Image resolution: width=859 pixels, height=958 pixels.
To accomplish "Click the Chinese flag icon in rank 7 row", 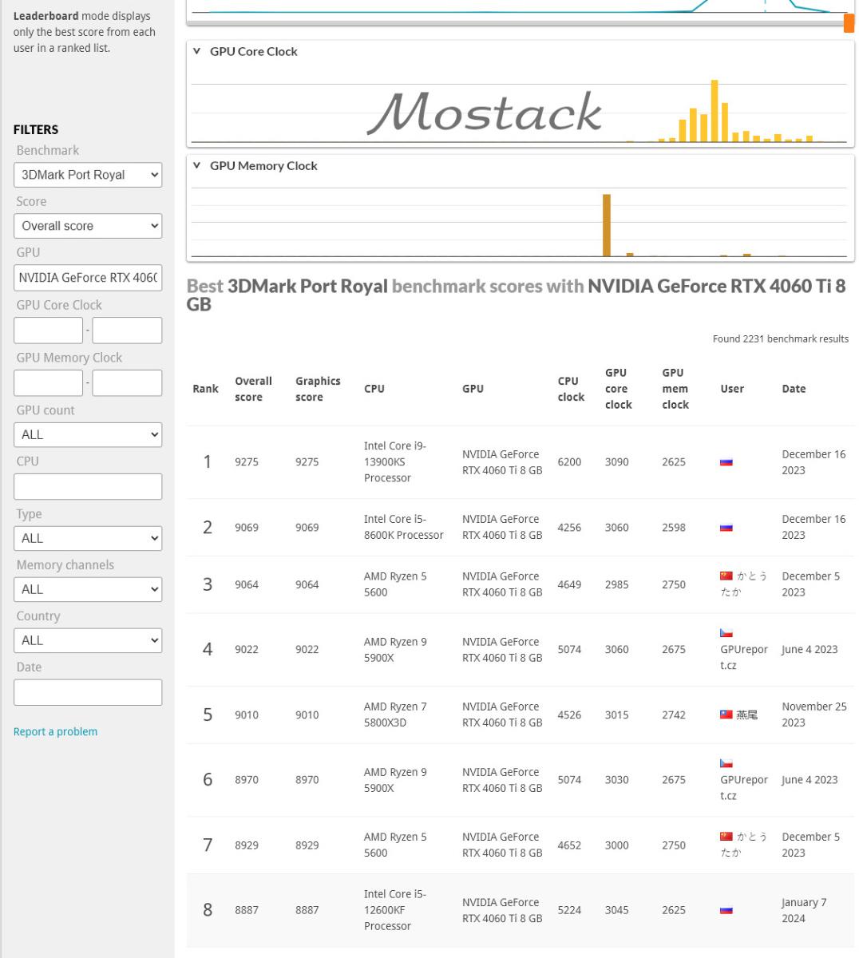I will [x=726, y=837].
